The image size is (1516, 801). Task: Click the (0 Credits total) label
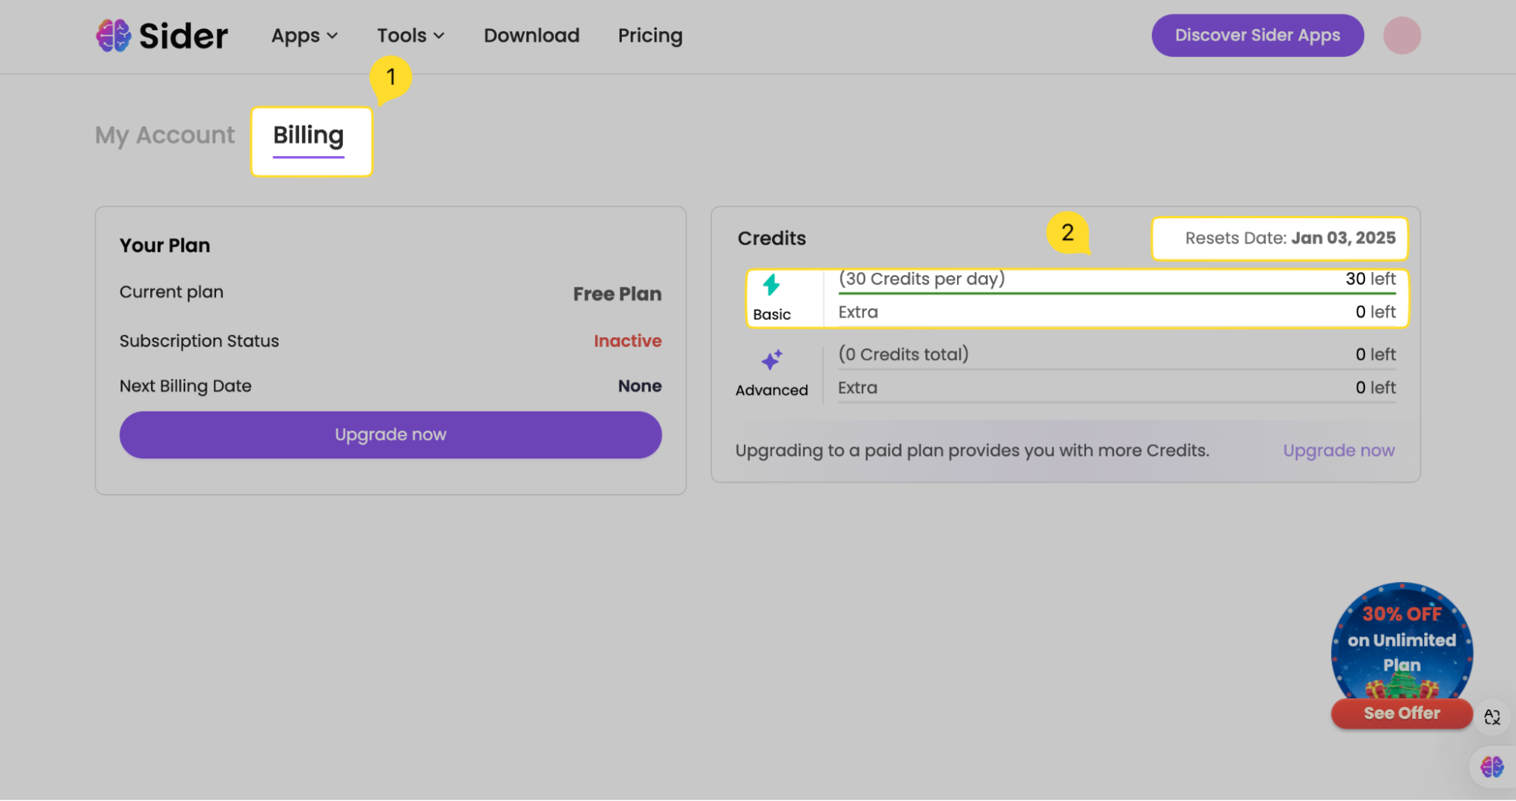tap(903, 355)
